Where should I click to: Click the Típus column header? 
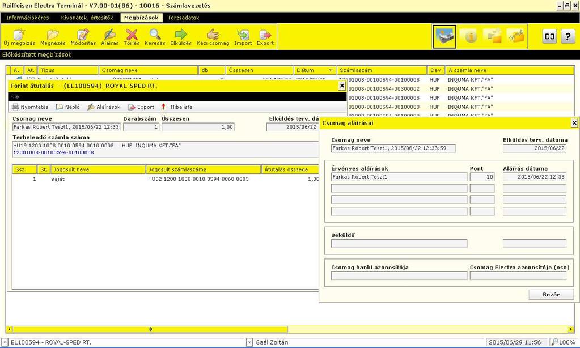click(x=67, y=70)
